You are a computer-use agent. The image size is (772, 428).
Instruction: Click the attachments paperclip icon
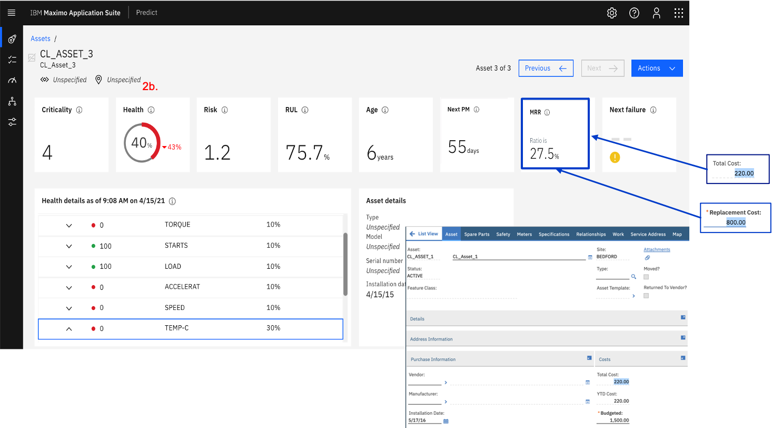pyautogui.click(x=647, y=258)
